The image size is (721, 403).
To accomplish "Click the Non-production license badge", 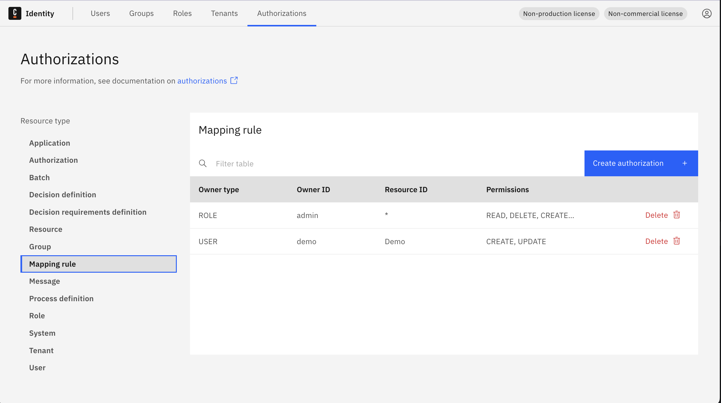I will pos(559,14).
